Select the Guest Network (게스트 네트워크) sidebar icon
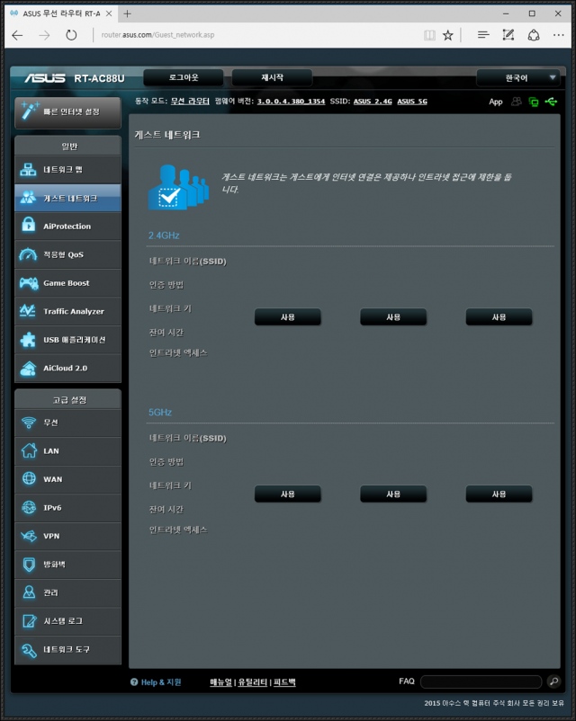This screenshot has height=721, width=576. 28,198
